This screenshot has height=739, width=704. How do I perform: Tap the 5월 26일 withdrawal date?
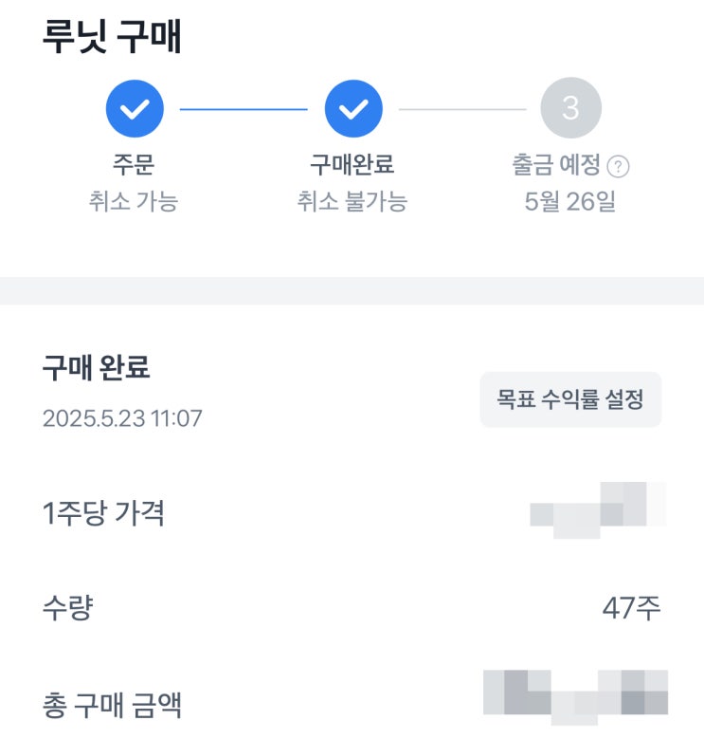pyautogui.click(x=570, y=201)
